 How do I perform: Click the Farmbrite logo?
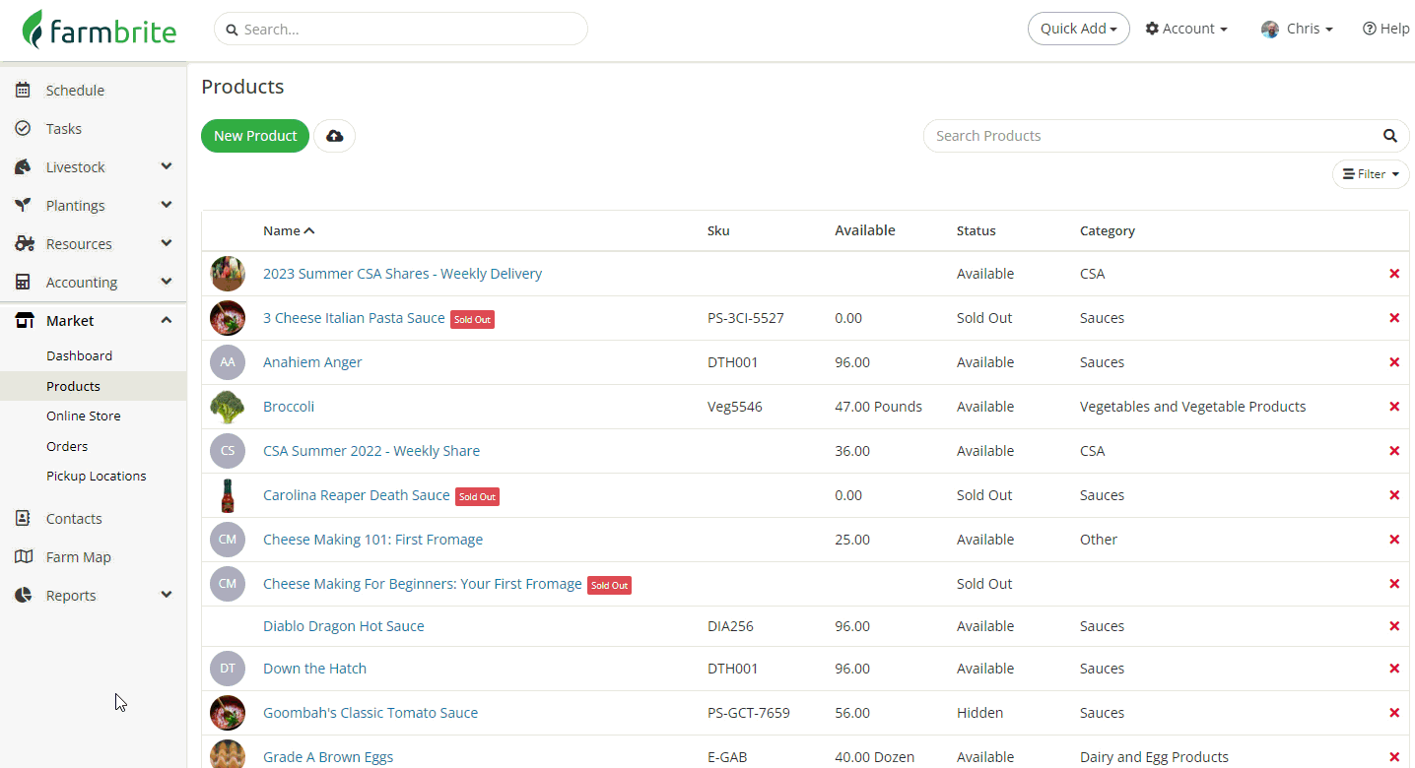tap(100, 30)
